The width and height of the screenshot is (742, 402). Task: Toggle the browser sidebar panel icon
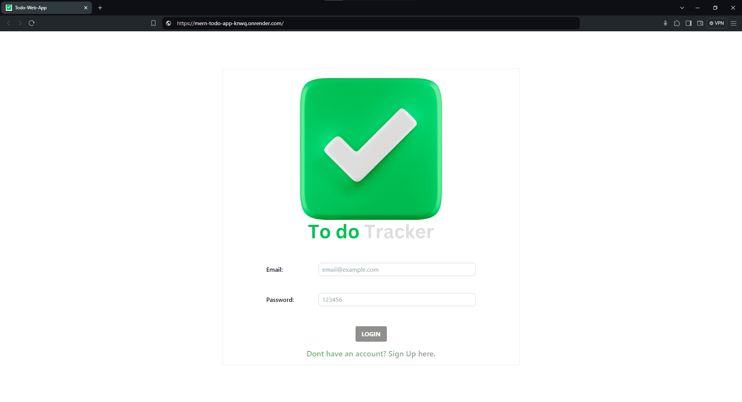tap(688, 23)
